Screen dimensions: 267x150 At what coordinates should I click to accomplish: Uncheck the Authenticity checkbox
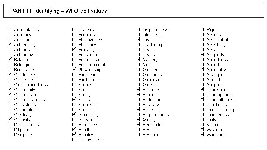click(x=9, y=45)
